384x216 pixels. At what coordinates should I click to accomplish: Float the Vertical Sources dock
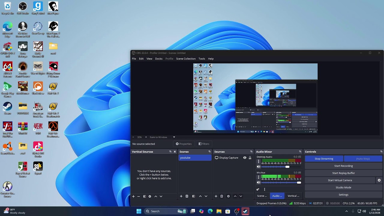click(170, 152)
